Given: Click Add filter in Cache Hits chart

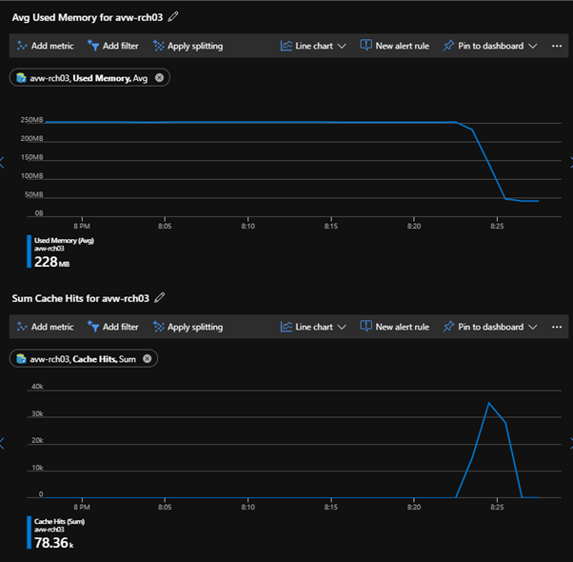Looking at the screenshot, I should click(112, 327).
